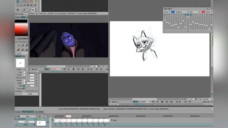Click play in the left project window

coord(69,69)
